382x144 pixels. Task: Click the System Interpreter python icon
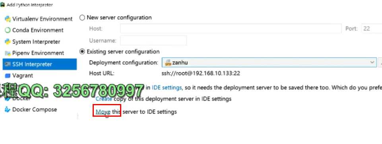coord(8,42)
